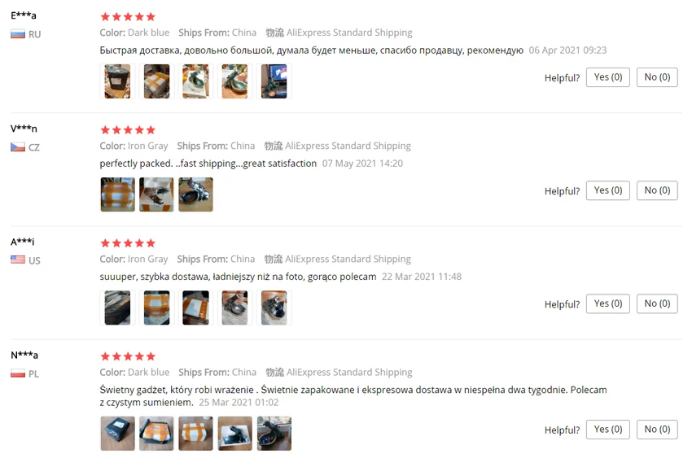Vote Yes on A***i's review
This screenshot has height=454, width=692.
coord(607,303)
